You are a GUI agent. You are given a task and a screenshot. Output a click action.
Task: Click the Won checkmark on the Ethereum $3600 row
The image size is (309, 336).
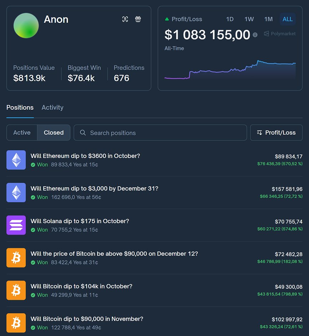(x=33, y=165)
